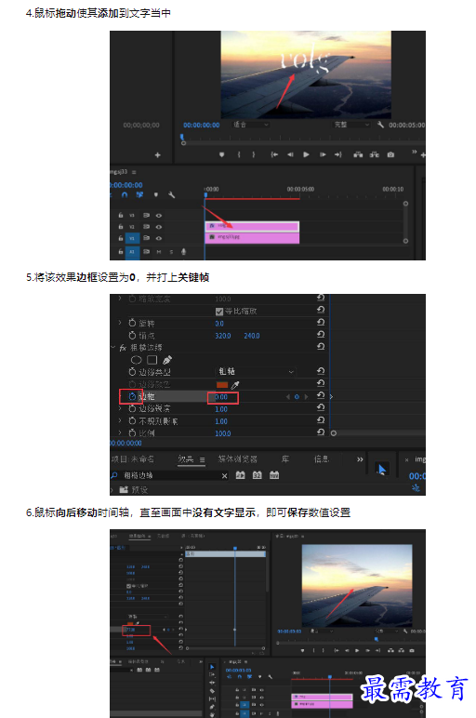Collapse the fx 粗糙边缘 effect group

[113, 347]
